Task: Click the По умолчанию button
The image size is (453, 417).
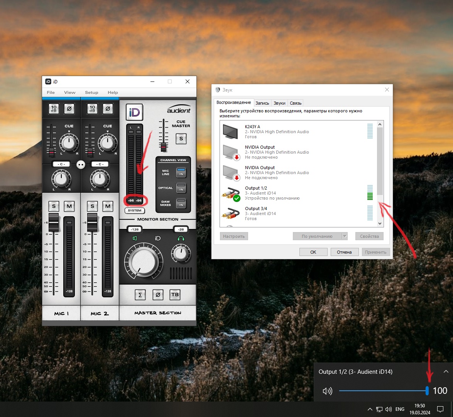Action: [x=317, y=236]
